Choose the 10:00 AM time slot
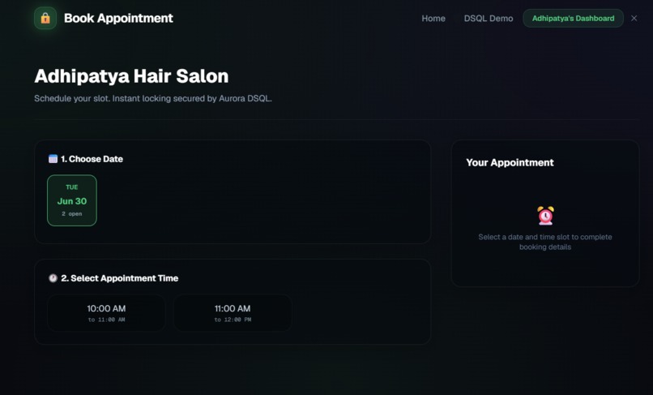Image resolution: width=653 pixels, height=395 pixels. click(106, 313)
